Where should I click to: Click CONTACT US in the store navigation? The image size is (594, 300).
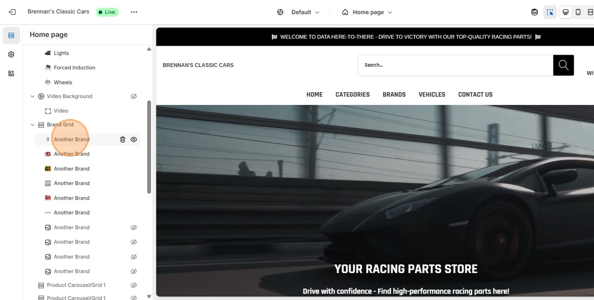[475, 95]
